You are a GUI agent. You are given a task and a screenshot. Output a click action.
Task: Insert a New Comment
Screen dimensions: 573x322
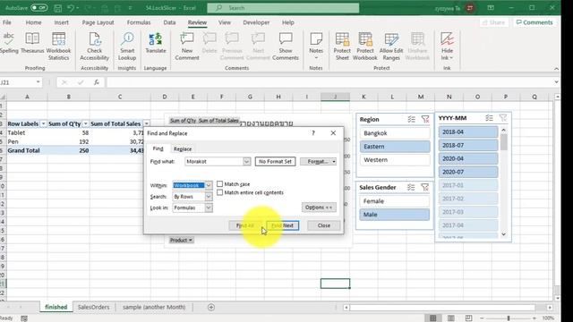coord(187,46)
